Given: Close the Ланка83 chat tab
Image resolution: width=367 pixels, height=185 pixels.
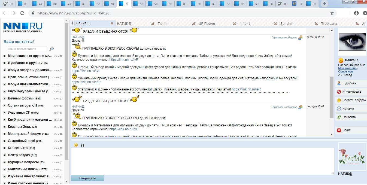Looking at the screenshot, I should point(112,23).
